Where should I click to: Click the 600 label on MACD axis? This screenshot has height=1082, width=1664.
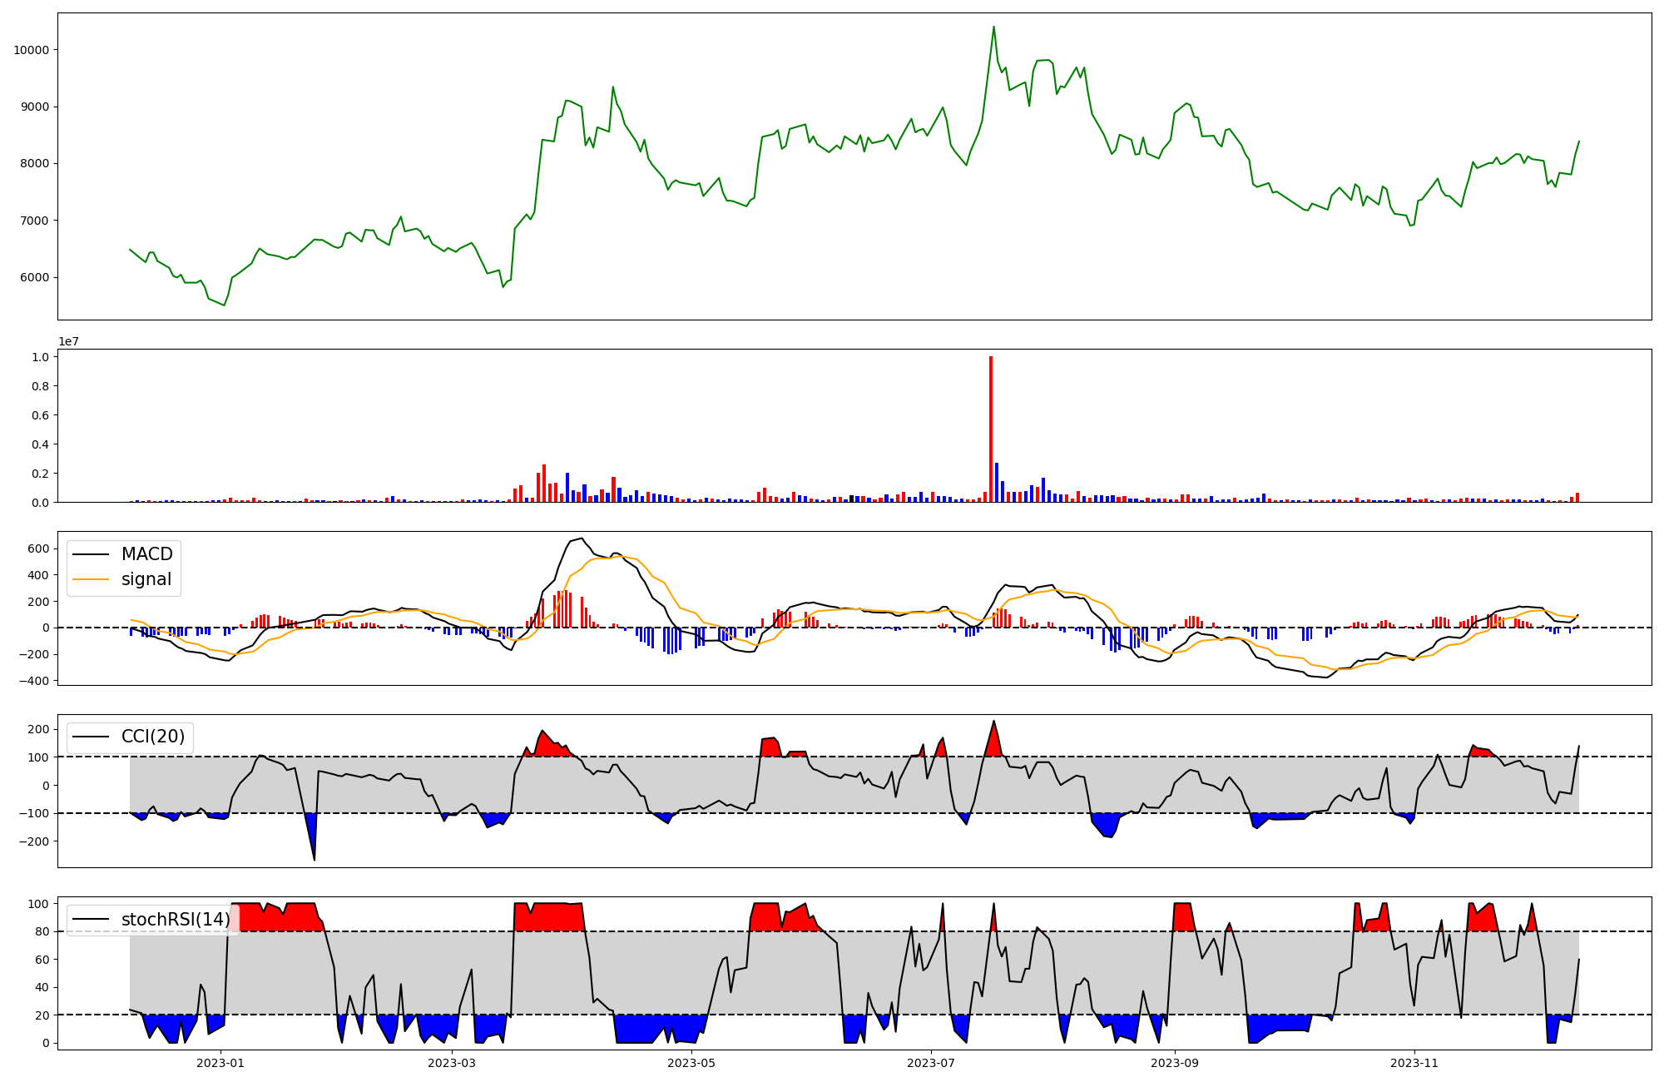(x=38, y=548)
